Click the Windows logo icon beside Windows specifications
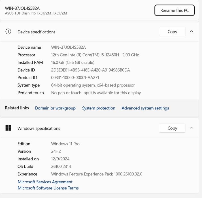 [x=8, y=128]
